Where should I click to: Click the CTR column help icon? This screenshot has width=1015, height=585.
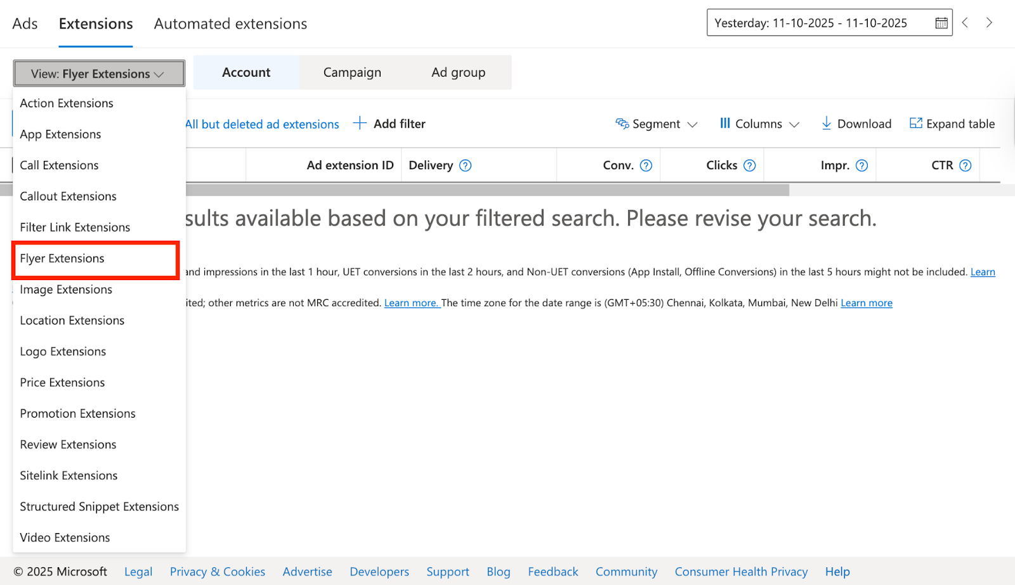pos(965,165)
